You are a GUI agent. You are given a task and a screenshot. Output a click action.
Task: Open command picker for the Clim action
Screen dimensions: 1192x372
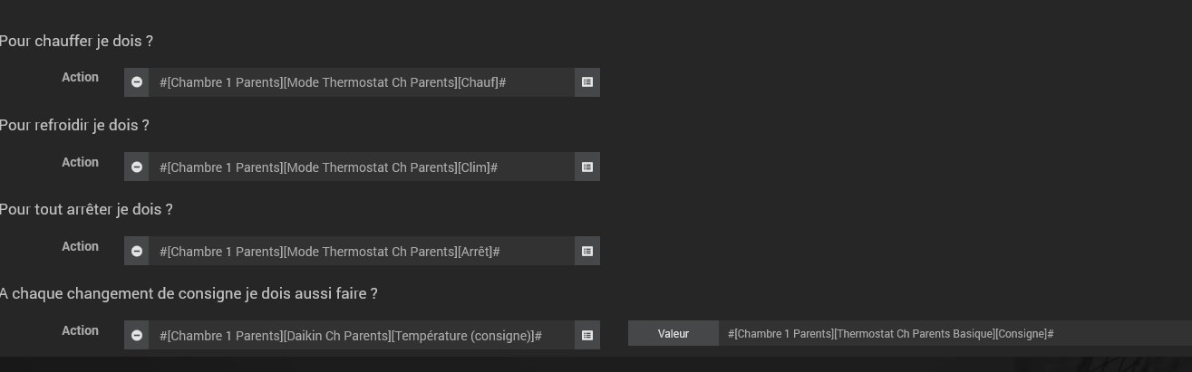587,167
